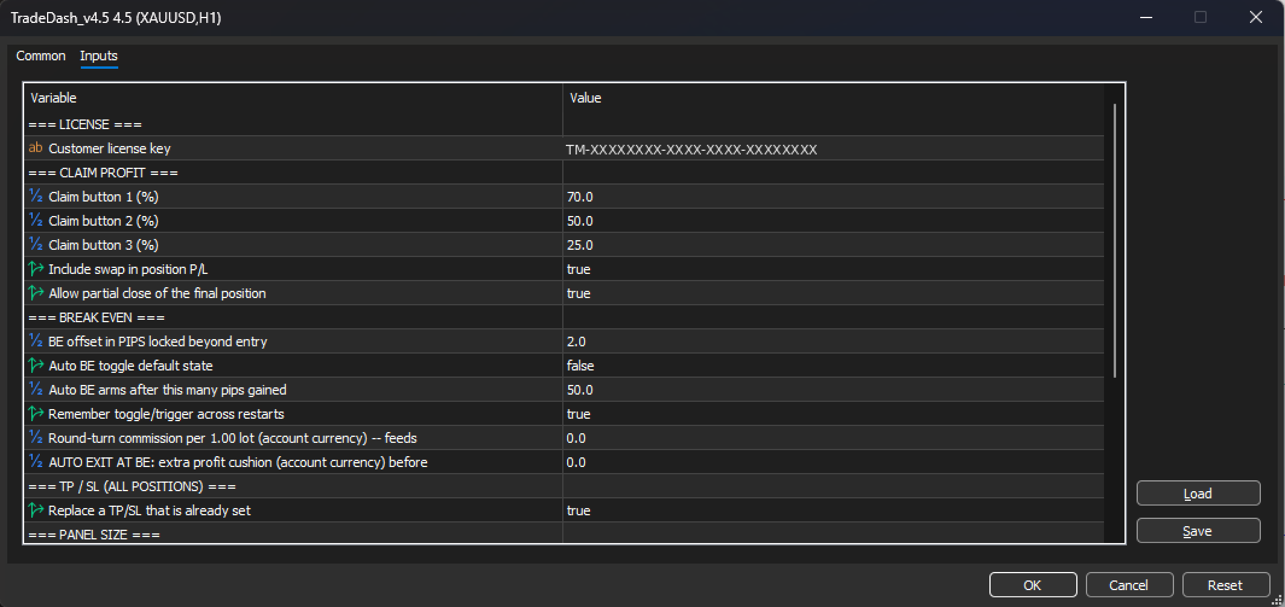Switch to the Common tab
This screenshot has height=607, width=1285.
click(x=41, y=56)
